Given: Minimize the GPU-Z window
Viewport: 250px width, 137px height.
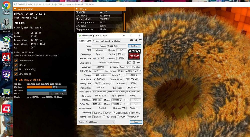Looking at the screenshot, I should 124,36.
